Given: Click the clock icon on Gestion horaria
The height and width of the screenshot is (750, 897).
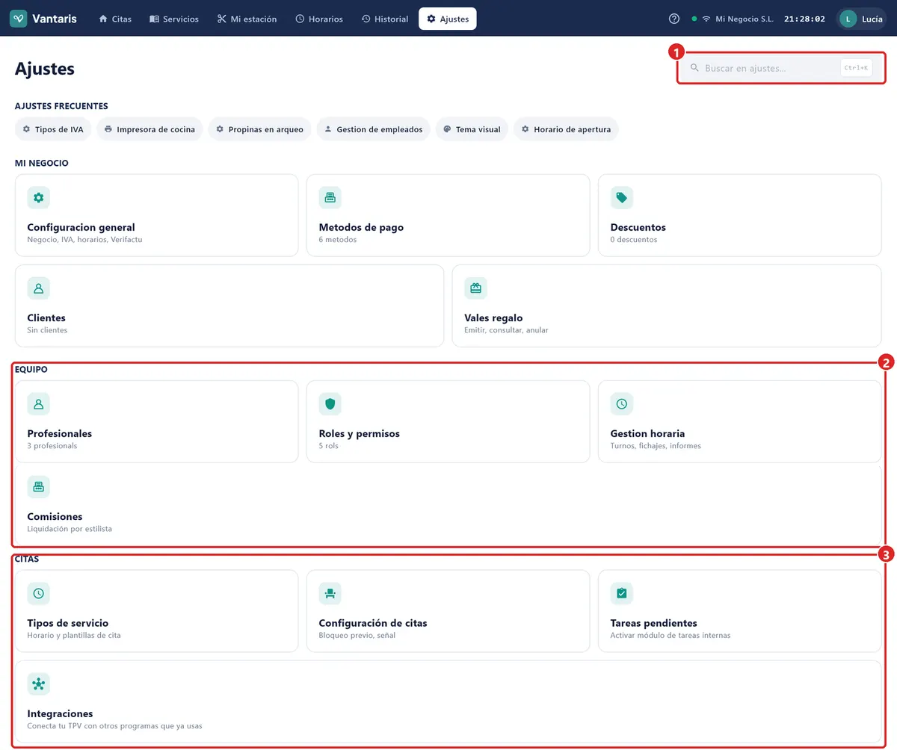Looking at the screenshot, I should tap(622, 404).
